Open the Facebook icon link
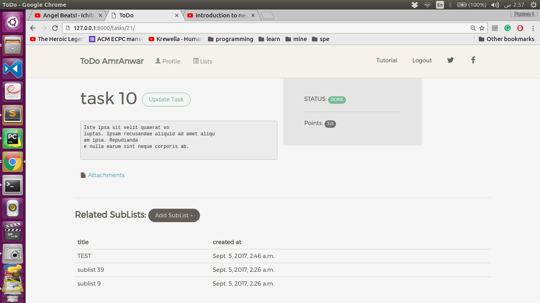The width and height of the screenshot is (540, 303). (x=473, y=60)
